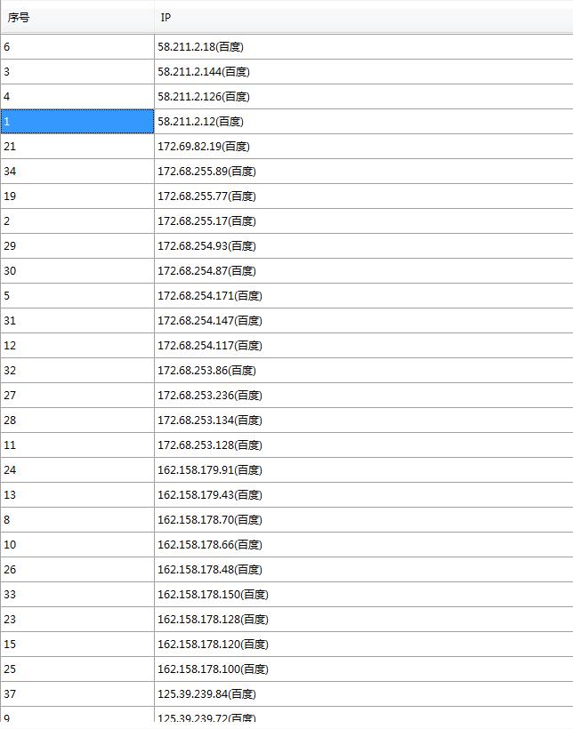Click 序号 cell 27

(77, 396)
